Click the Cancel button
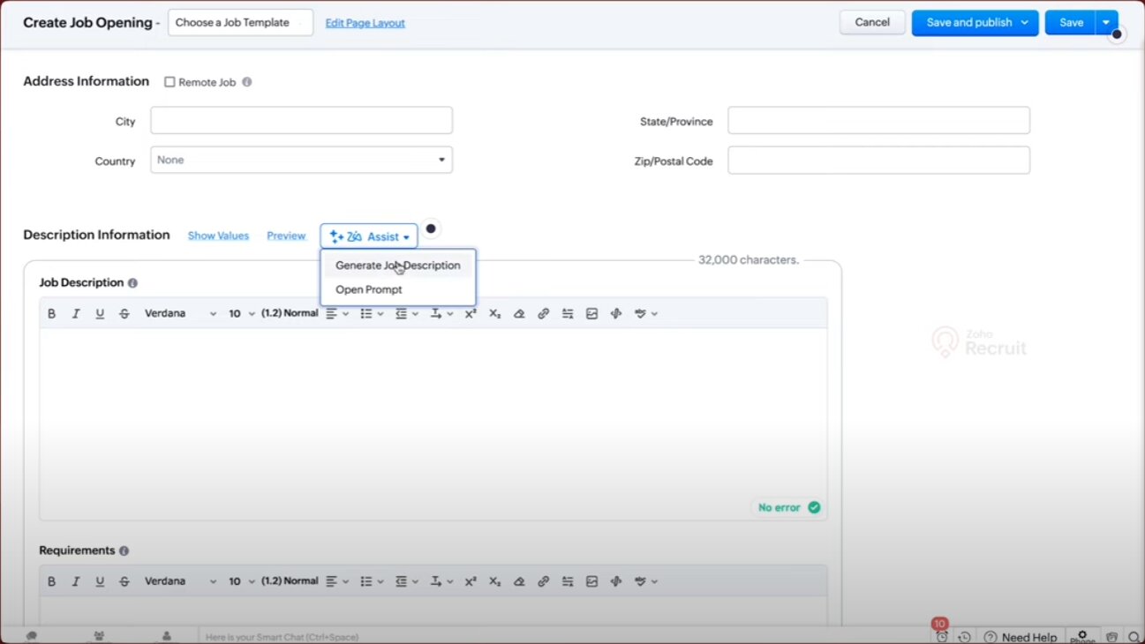 tap(871, 23)
